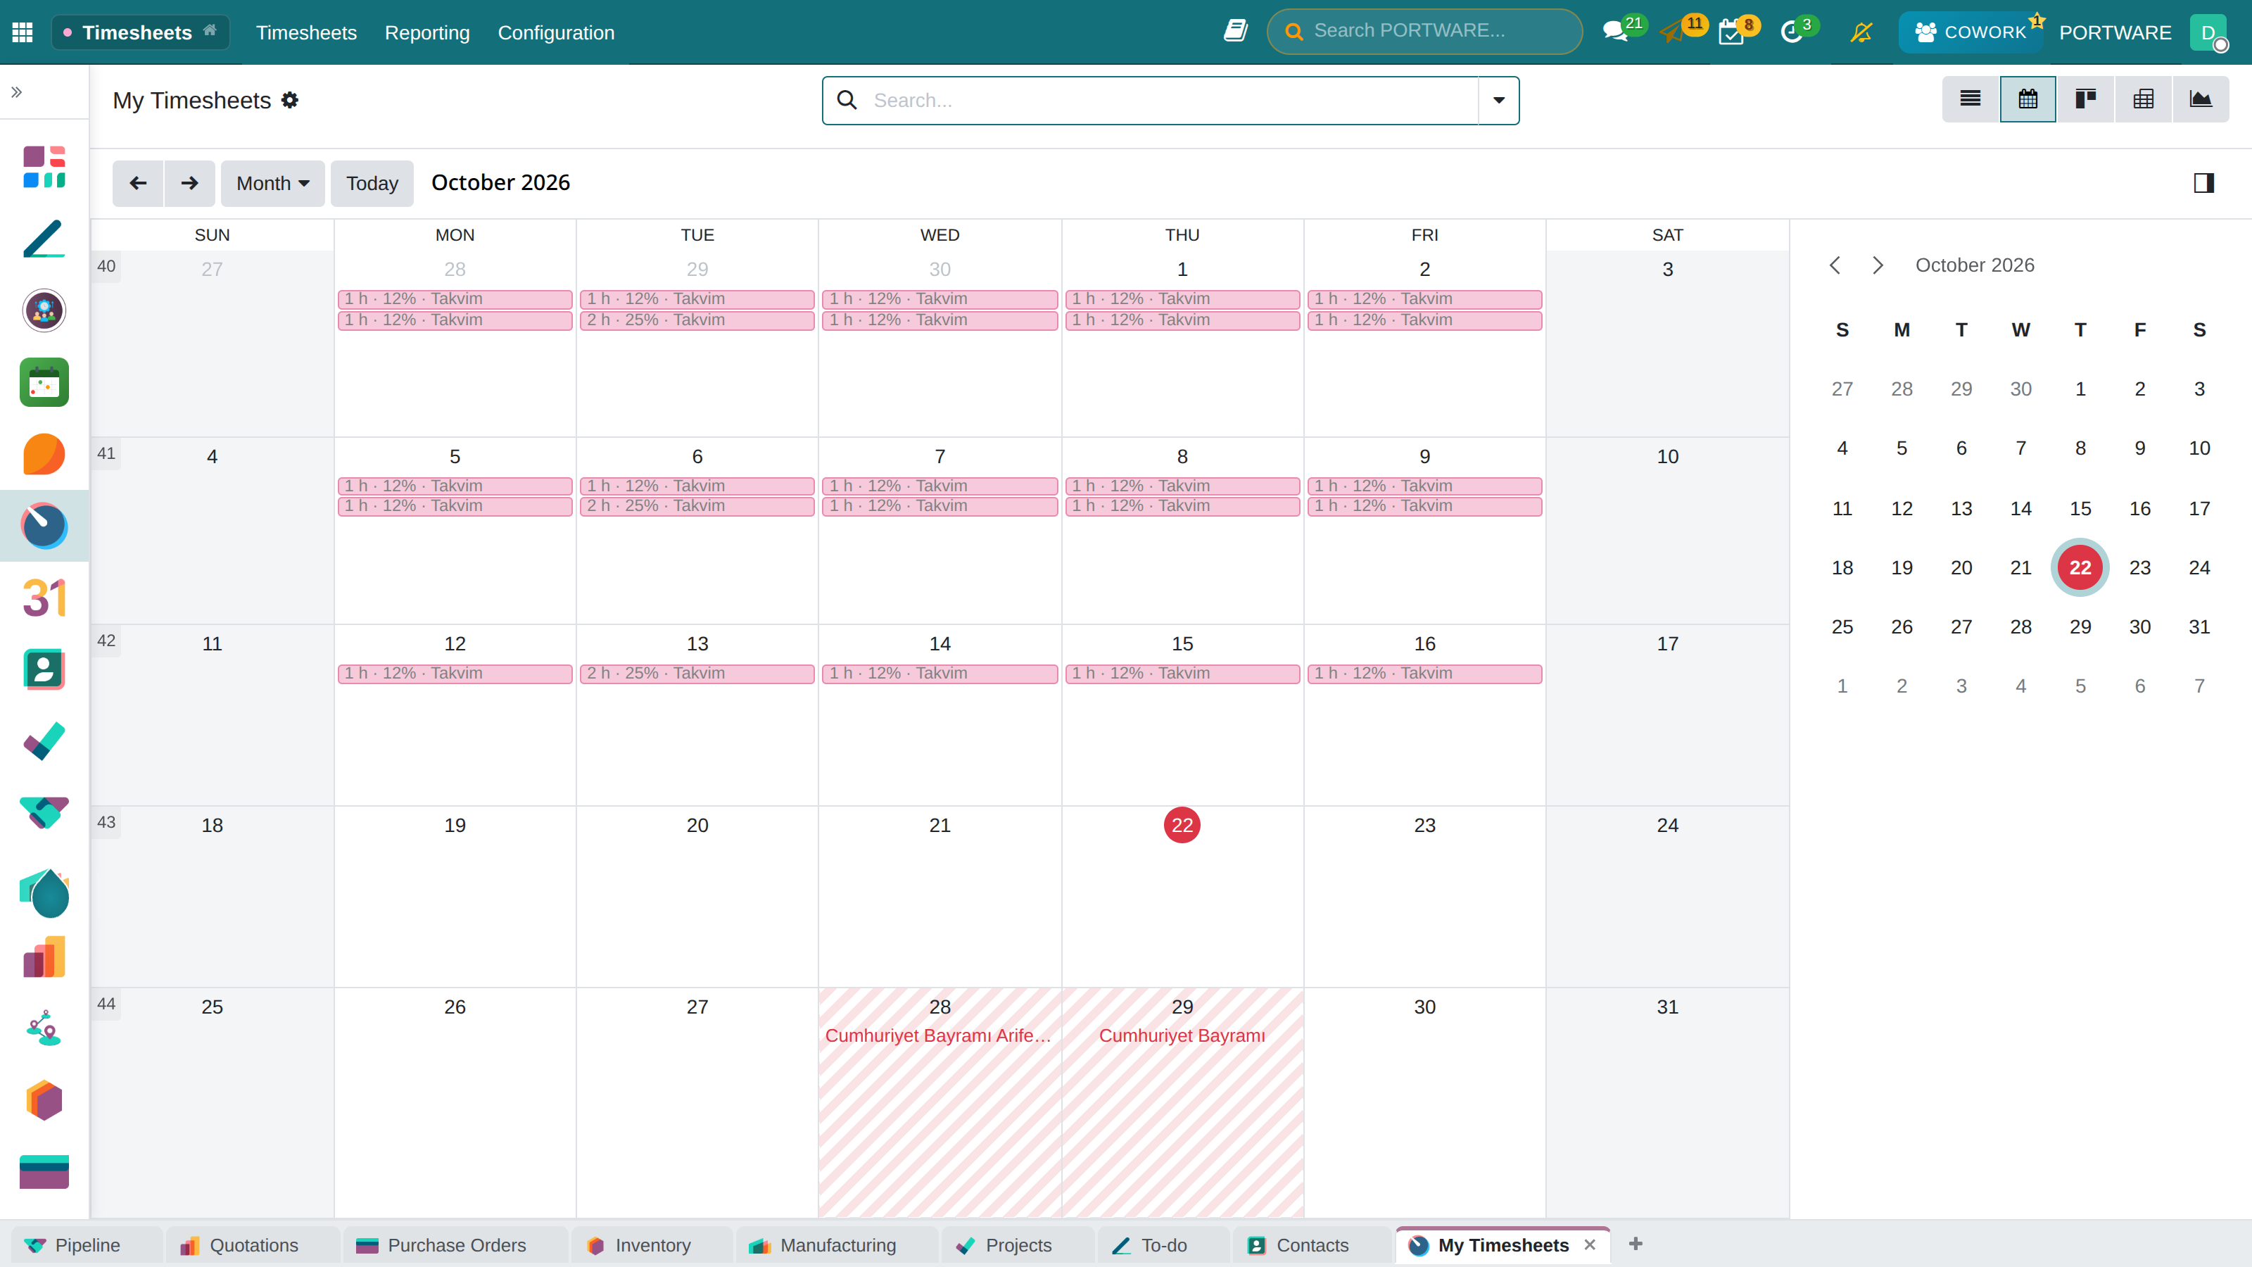Switch to the Pipeline tab
The width and height of the screenshot is (2252, 1267).
tap(87, 1245)
